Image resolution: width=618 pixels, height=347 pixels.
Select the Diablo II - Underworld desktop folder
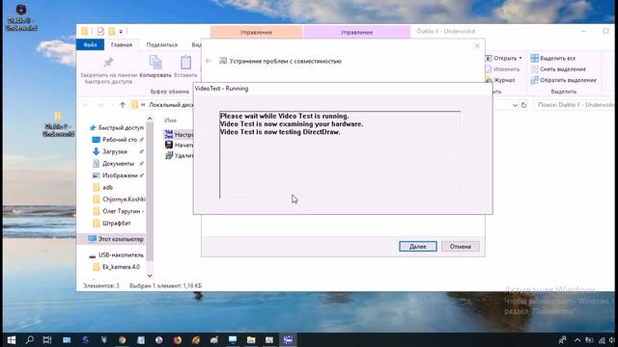click(x=58, y=123)
